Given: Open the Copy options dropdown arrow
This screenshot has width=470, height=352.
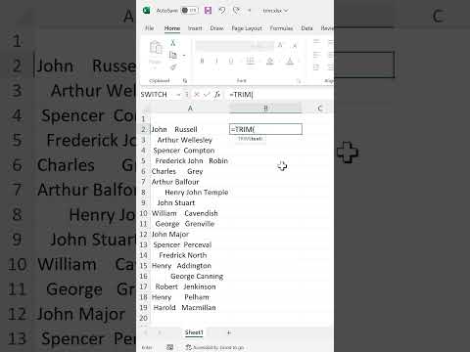Looking at the screenshot, I should pos(184,55).
